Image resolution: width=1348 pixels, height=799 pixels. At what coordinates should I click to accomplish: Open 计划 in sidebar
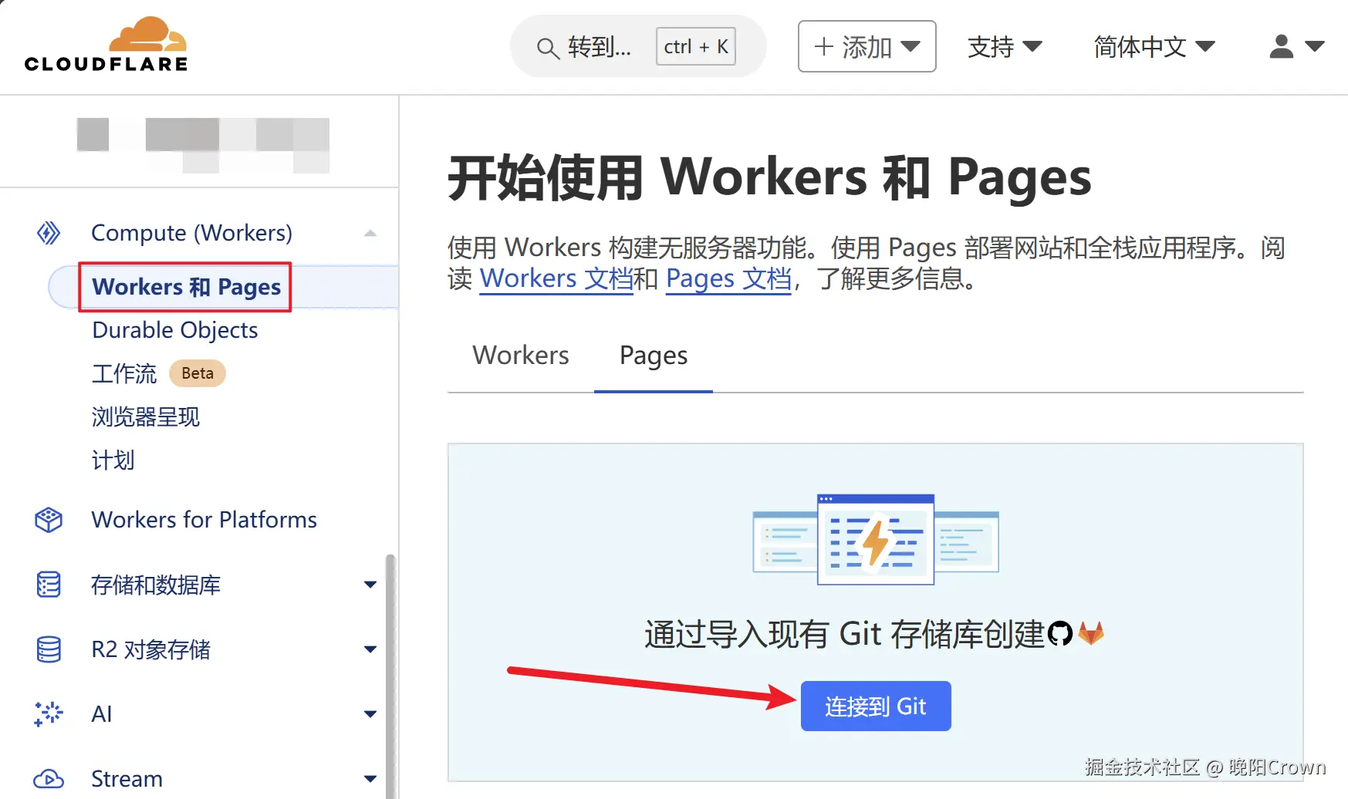[x=113, y=460]
